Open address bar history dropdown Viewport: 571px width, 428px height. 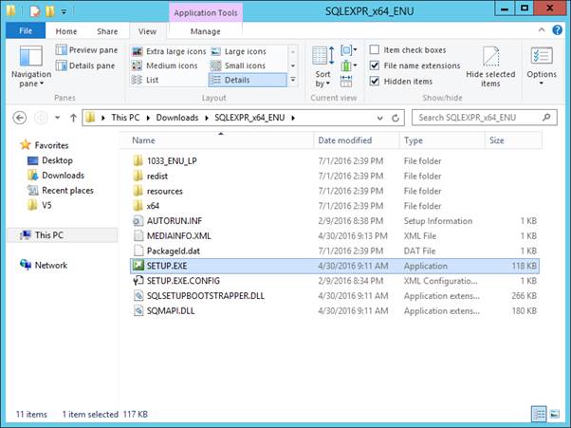(379, 118)
